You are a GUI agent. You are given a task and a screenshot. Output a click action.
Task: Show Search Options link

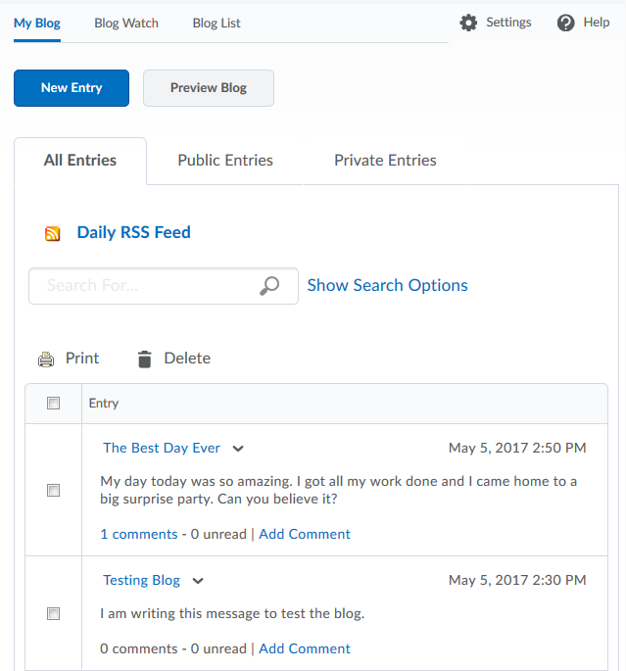[x=387, y=285]
